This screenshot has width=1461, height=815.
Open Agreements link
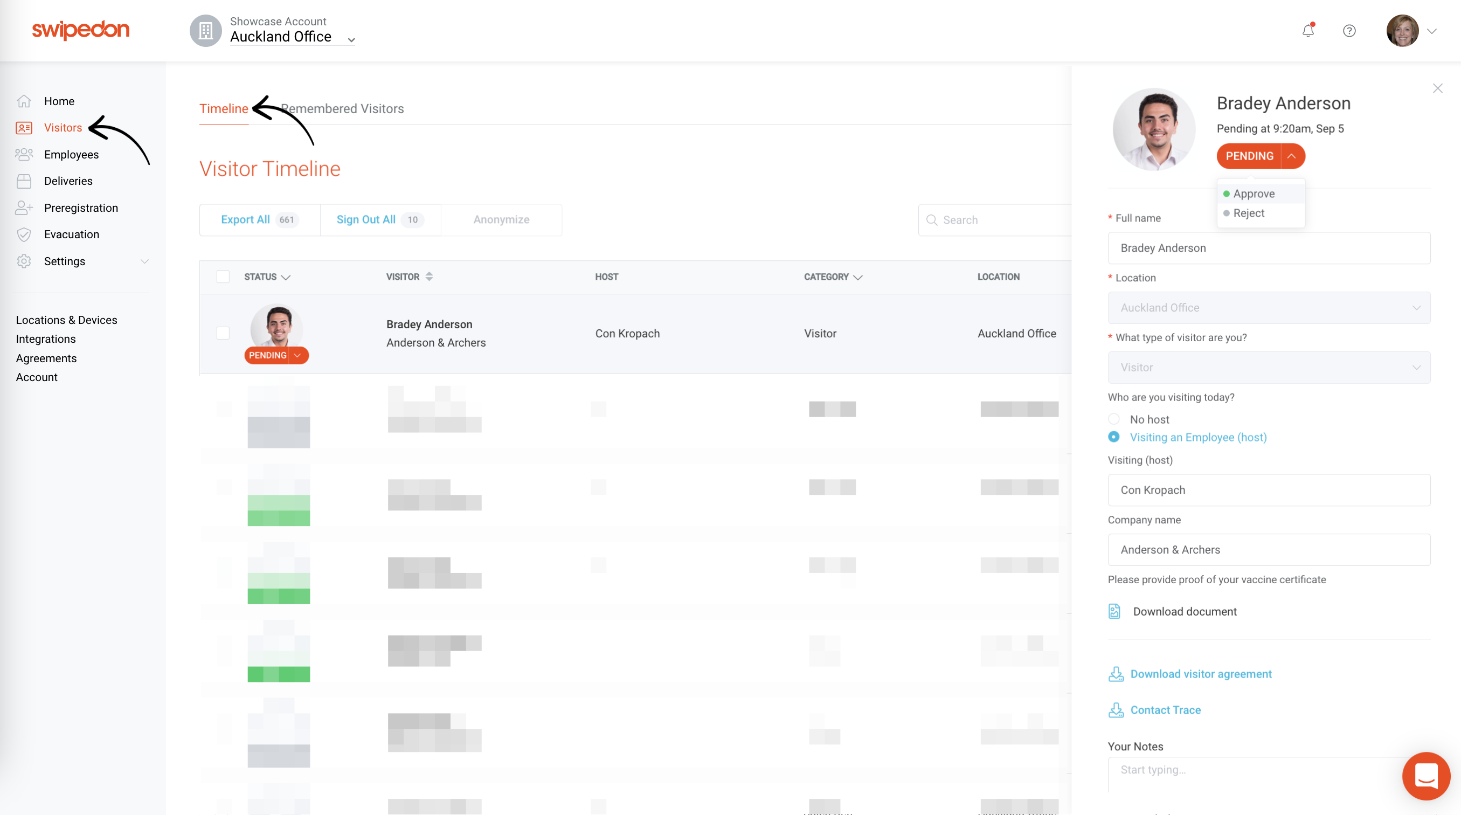tap(46, 358)
